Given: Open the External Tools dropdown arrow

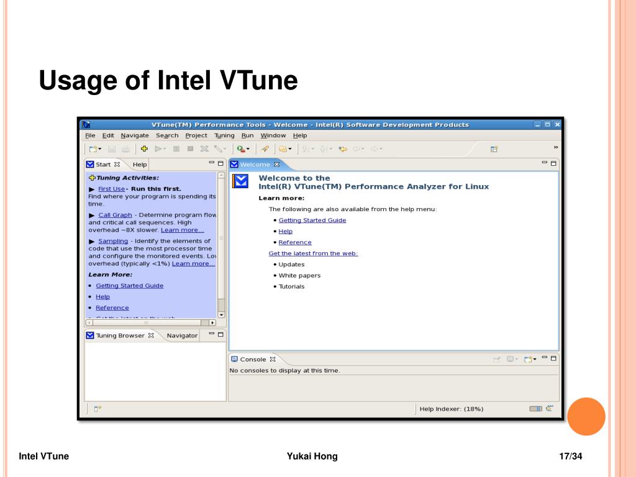Looking at the screenshot, I should [x=248, y=149].
